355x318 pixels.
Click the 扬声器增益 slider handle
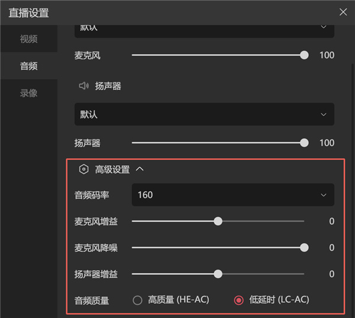click(218, 274)
